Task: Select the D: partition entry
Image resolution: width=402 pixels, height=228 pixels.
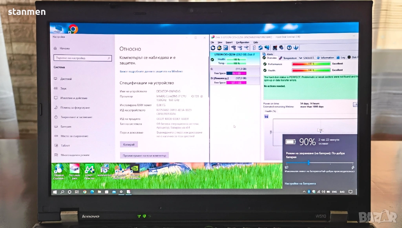Action: 235,80
